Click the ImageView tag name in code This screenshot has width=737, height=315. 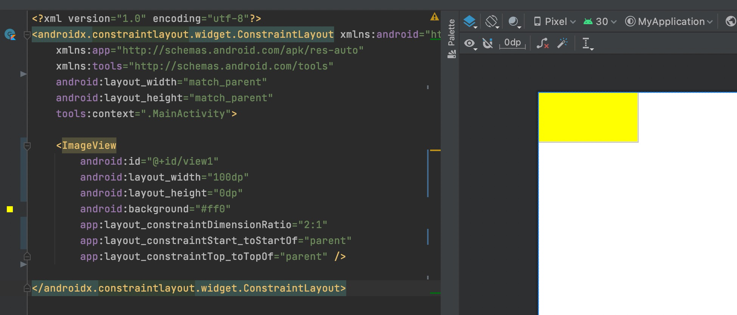89,145
